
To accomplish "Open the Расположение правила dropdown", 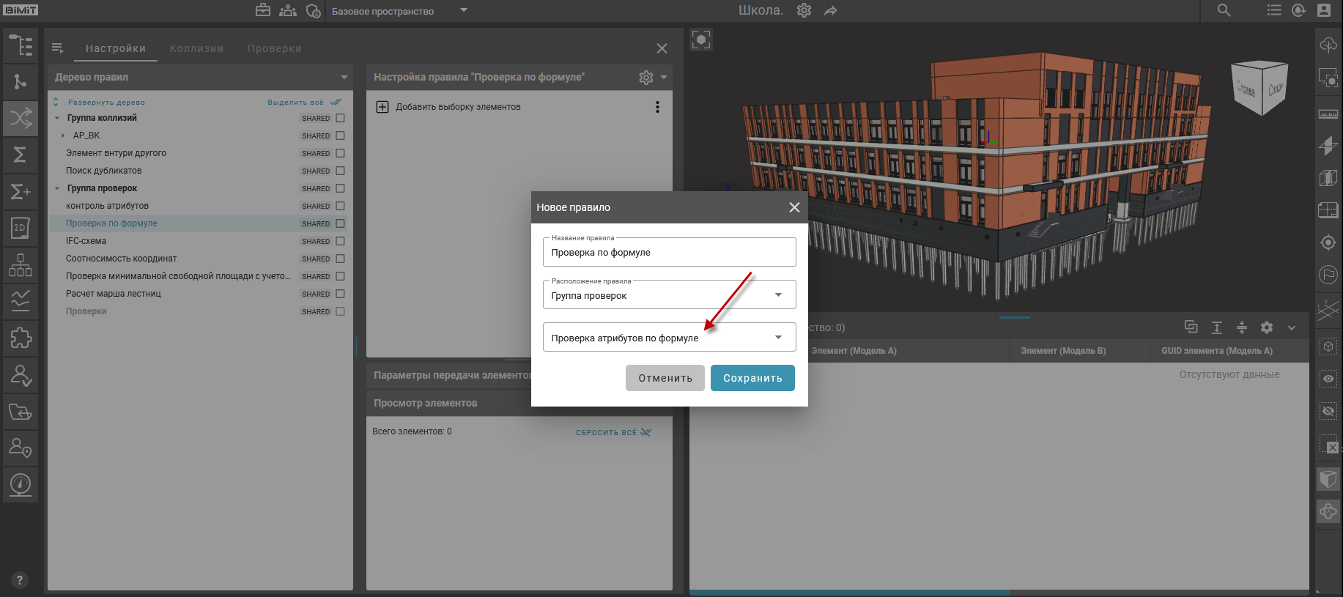I will click(x=669, y=295).
